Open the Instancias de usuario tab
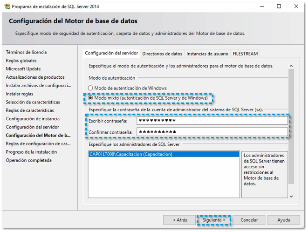308x232 pixels. coord(207,54)
